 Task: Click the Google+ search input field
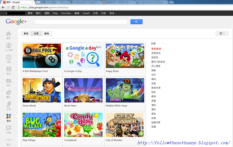pyautogui.click(x=81, y=21)
